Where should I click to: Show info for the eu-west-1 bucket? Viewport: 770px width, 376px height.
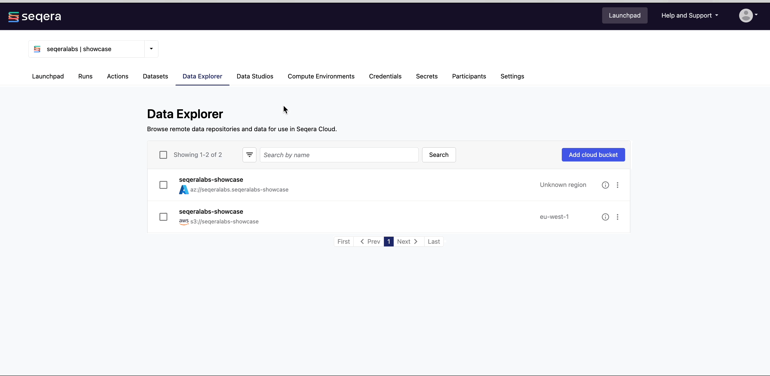point(605,217)
